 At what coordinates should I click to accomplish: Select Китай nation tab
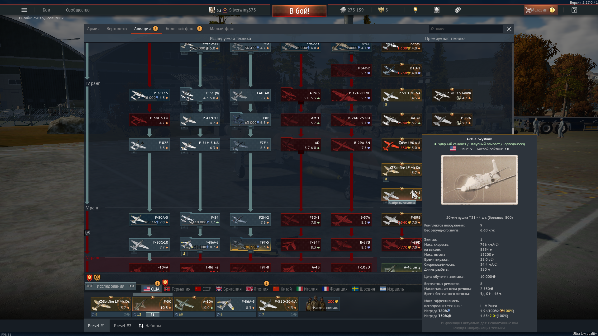tap(282, 289)
